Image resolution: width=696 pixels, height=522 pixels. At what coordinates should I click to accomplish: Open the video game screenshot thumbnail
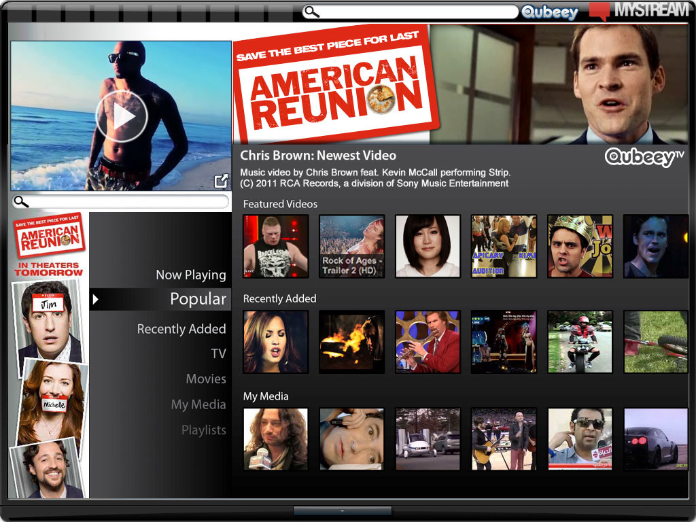click(x=504, y=341)
